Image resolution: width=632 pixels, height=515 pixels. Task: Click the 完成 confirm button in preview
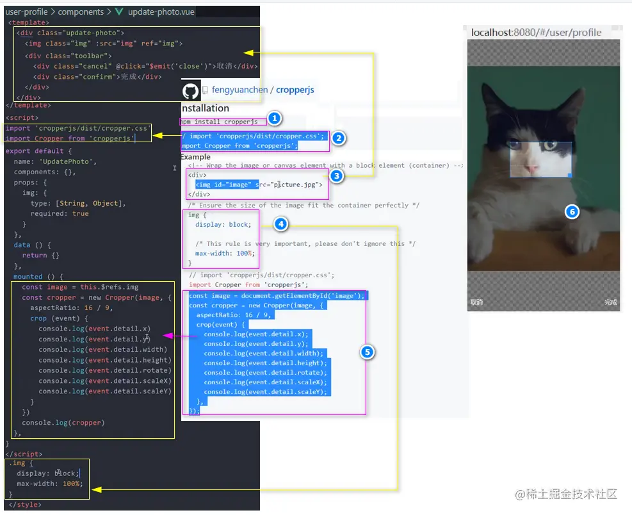611,302
